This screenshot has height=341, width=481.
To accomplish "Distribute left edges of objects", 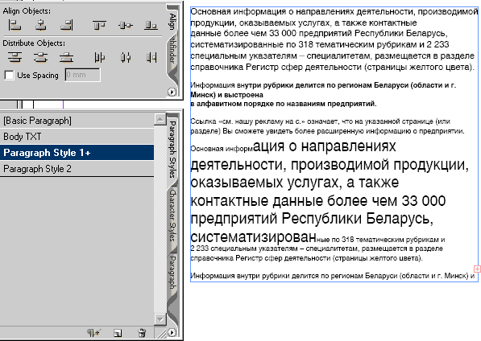I will point(99,57).
